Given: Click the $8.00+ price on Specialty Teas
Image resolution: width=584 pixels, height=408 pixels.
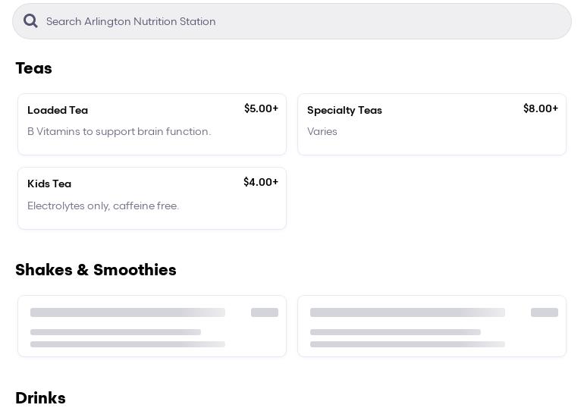Looking at the screenshot, I should tap(540, 108).
